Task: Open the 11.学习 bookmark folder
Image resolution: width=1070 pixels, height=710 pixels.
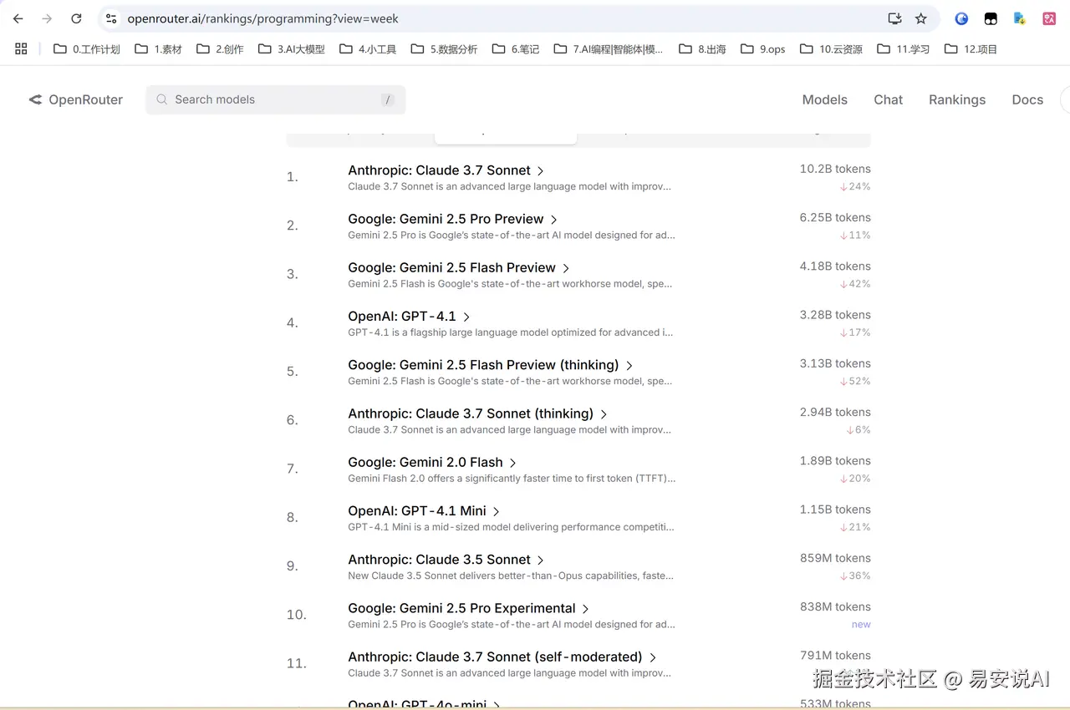Action: 903,49
